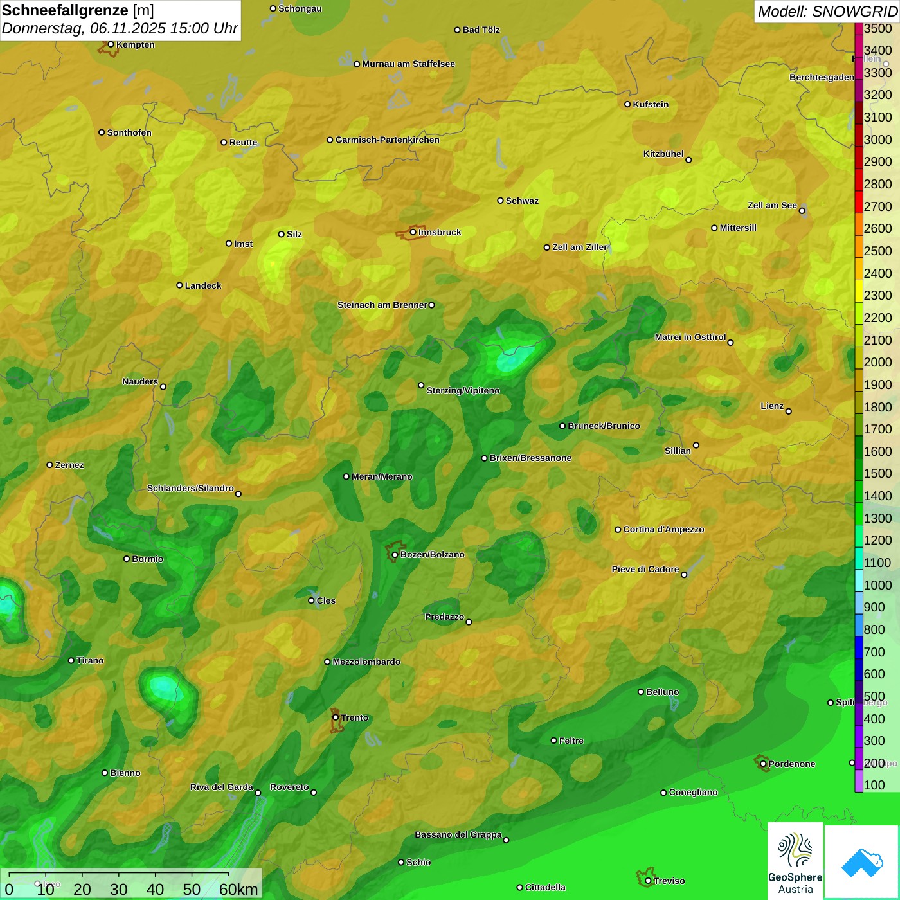Click the blue snow-roof app logo

point(861,861)
